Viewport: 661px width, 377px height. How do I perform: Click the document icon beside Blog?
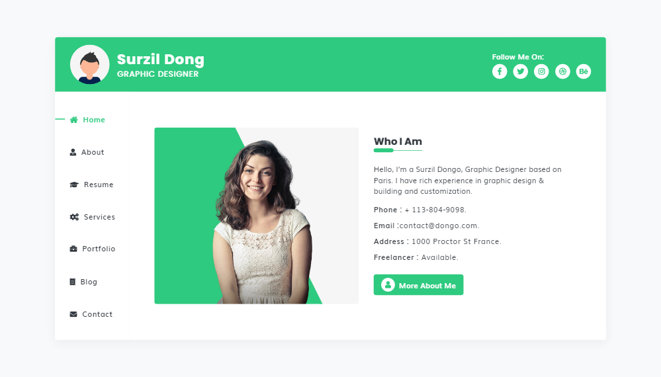pos(73,282)
